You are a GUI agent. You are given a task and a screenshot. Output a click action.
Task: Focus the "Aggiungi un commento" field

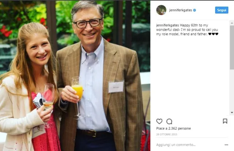(181, 145)
